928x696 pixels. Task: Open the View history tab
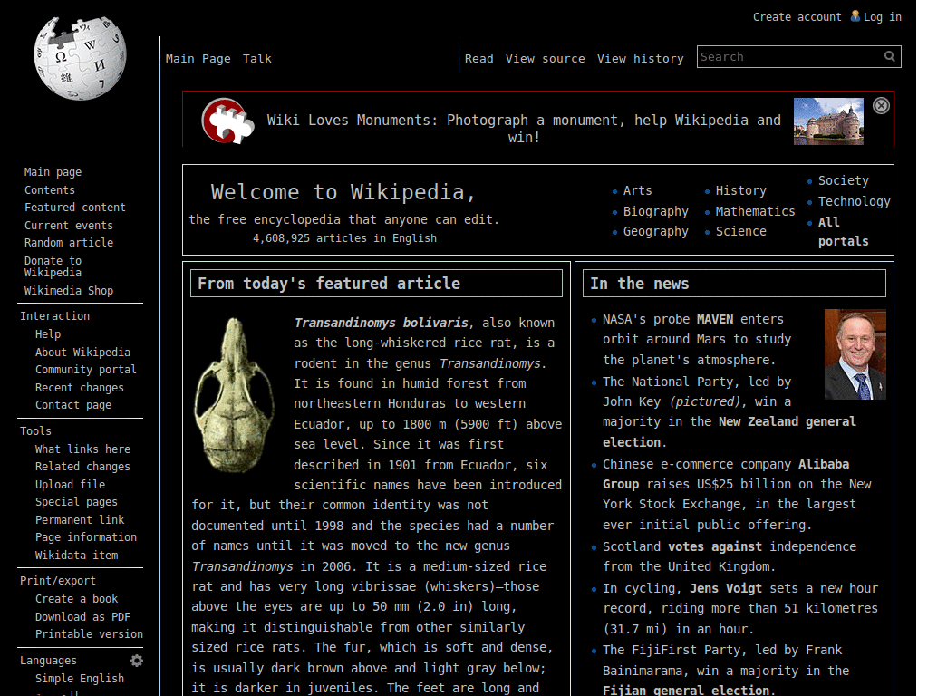[641, 59]
